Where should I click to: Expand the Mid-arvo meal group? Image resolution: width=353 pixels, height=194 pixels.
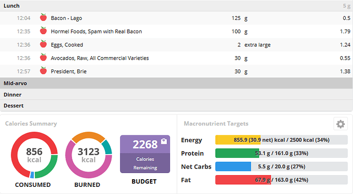pyautogui.click(x=176, y=83)
